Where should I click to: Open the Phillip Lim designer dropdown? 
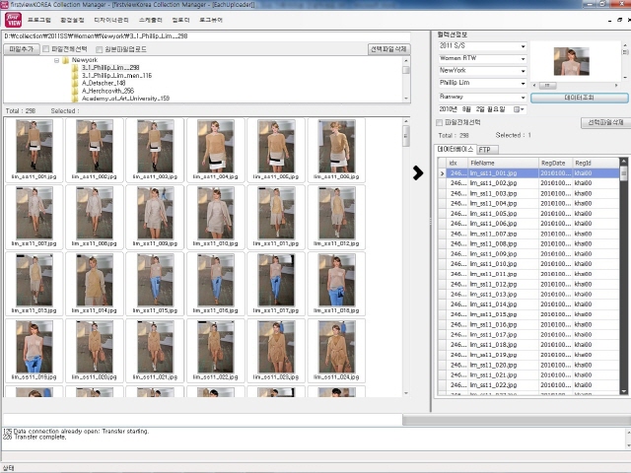[523, 83]
